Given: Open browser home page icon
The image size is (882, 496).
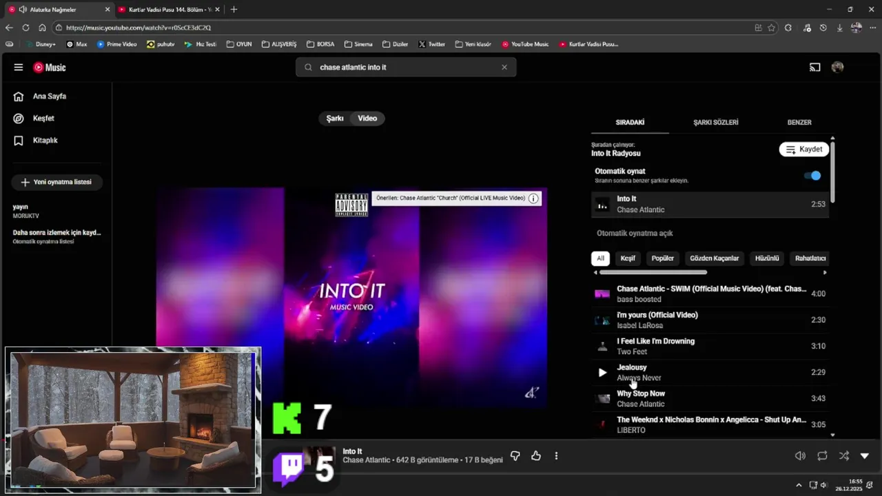Looking at the screenshot, I should pos(42,28).
